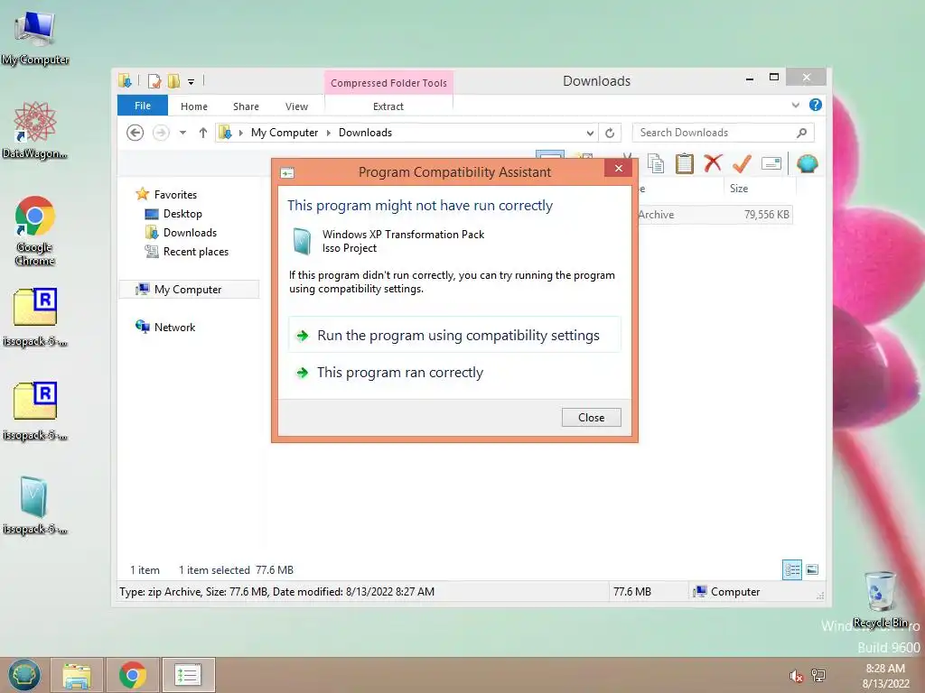Click the Rename envelope-style toolbar icon
This screenshot has width=925, height=693.
coord(771,163)
